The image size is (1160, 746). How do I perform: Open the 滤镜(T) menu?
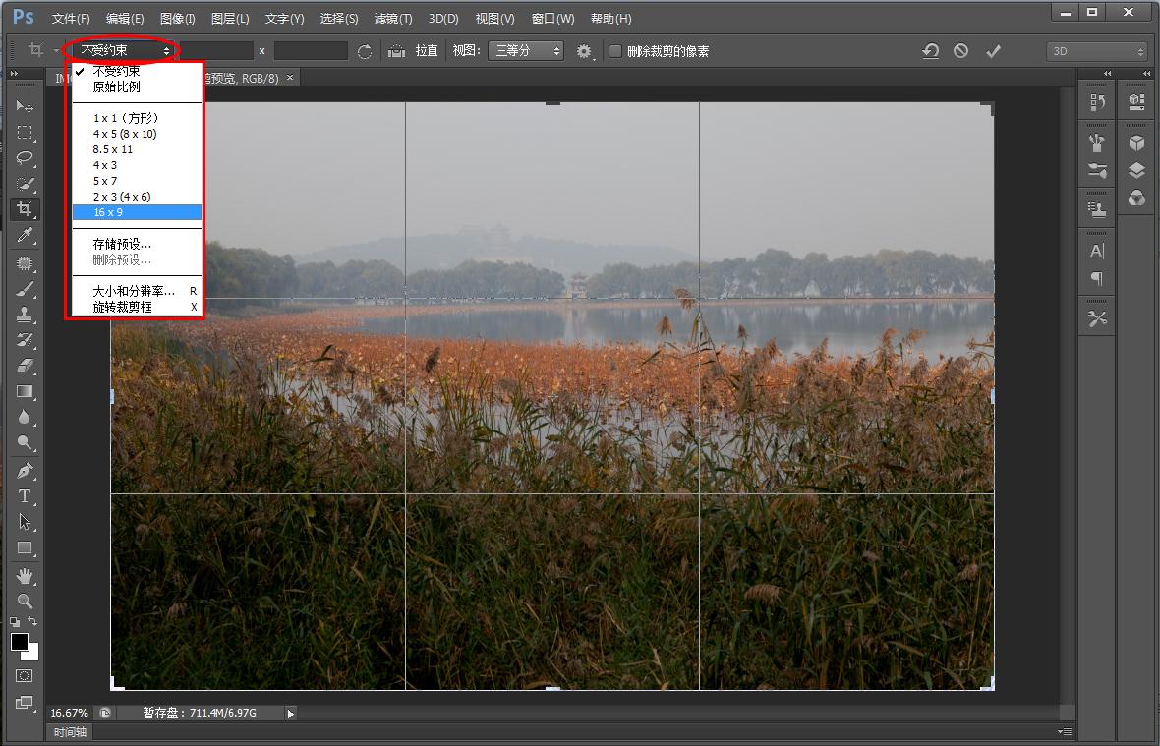pyautogui.click(x=393, y=19)
